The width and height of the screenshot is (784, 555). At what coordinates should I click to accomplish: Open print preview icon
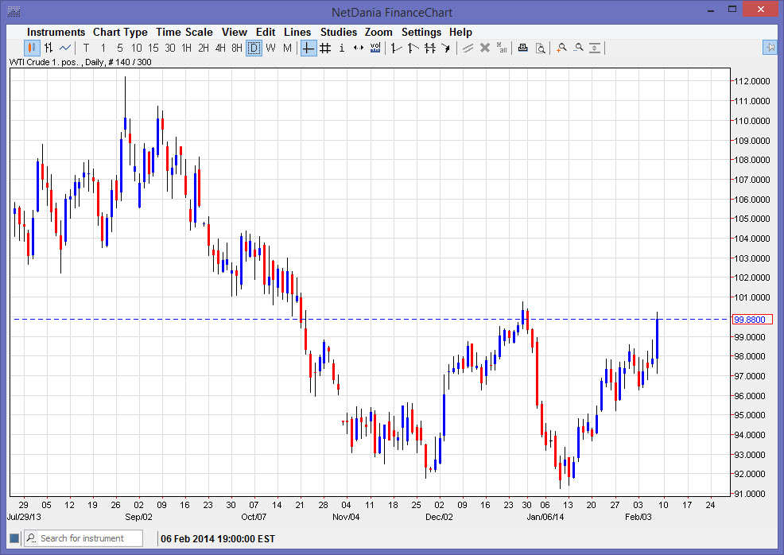(x=540, y=48)
